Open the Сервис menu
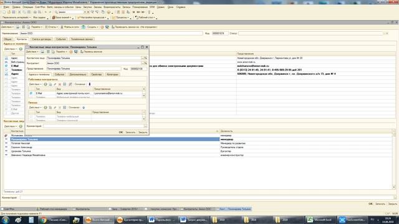The image size is (399, 224). coord(161,7)
